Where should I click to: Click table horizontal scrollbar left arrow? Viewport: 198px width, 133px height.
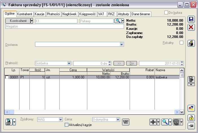7,112
